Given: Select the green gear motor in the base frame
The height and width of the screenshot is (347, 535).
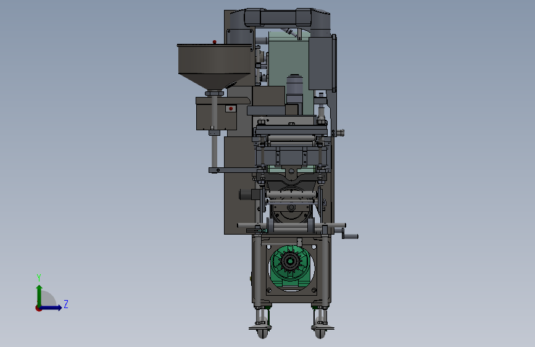Looking at the screenshot, I should pyautogui.click(x=291, y=267).
